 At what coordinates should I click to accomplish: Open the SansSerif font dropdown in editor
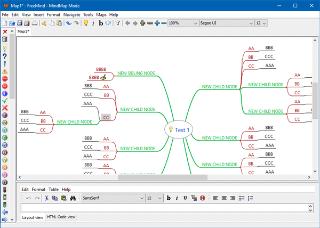(113, 198)
